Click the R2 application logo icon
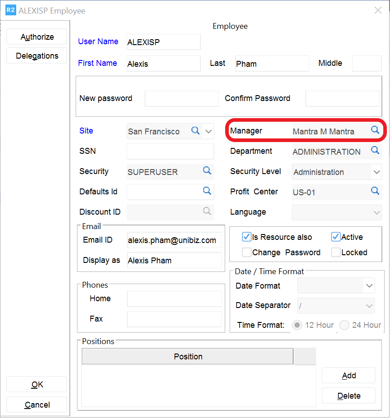 click(x=10, y=10)
